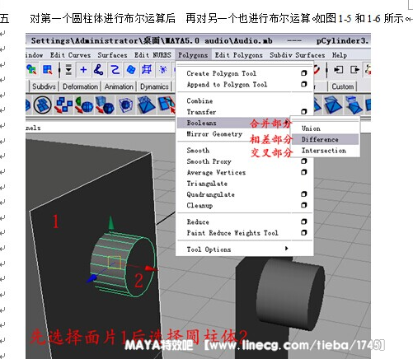Viewport: 413px width, 359px height.
Task: Open the Edit NURBS menu
Action: click(153, 55)
